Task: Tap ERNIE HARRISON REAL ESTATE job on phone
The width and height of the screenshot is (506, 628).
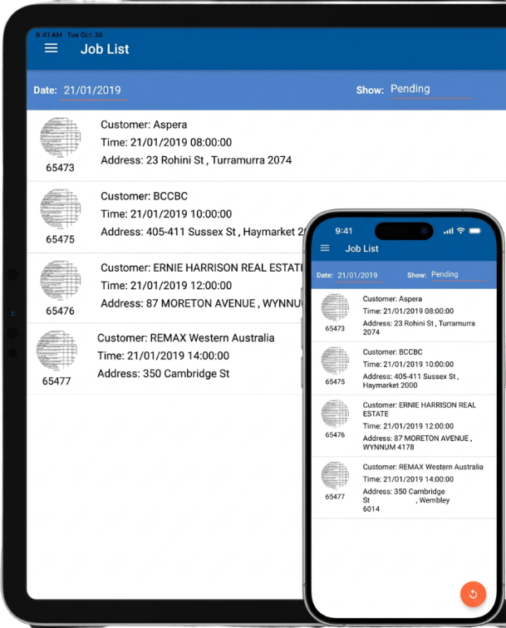Action: (x=420, y=425)
